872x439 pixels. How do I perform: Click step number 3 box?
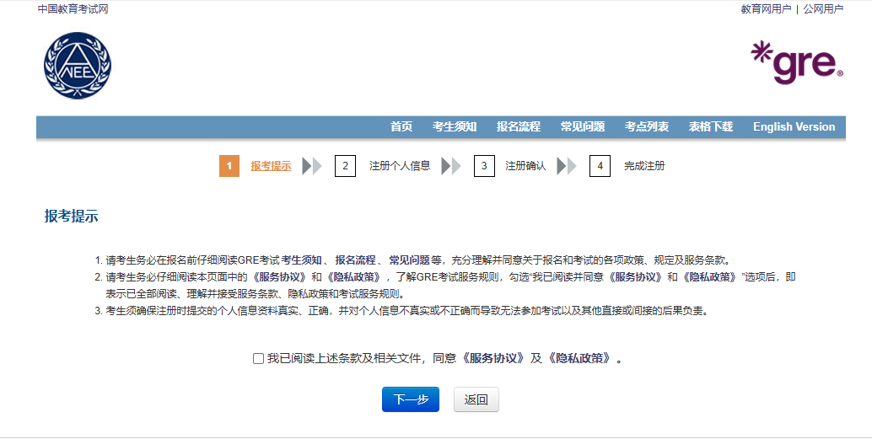[x=484, y=166]
